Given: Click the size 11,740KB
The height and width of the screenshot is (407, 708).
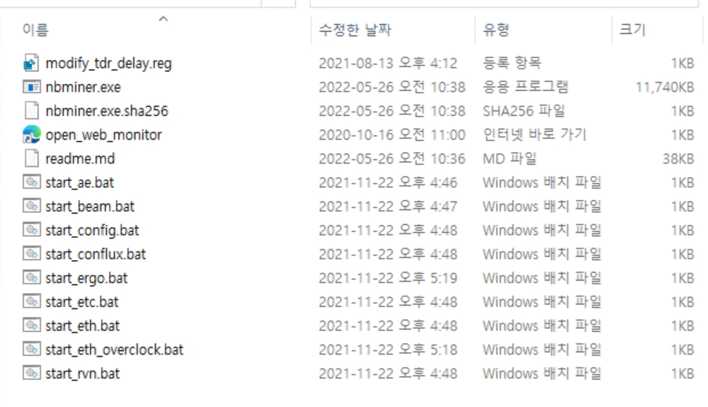Looking at the screenshot, I should pyautogui.click(x=665, y=86).
